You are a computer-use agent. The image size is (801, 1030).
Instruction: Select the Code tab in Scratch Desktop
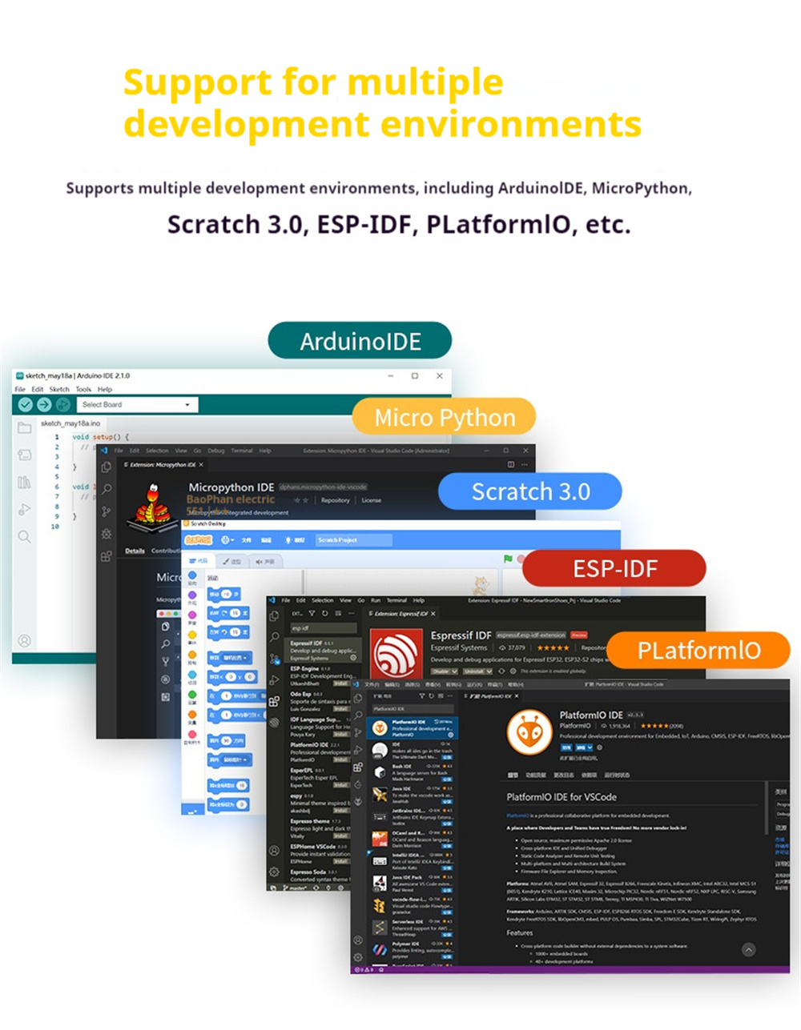(x=199, y=561)
